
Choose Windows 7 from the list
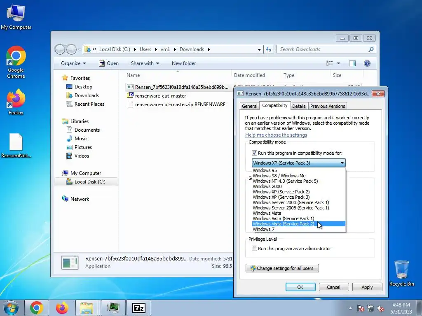[299, 229]
